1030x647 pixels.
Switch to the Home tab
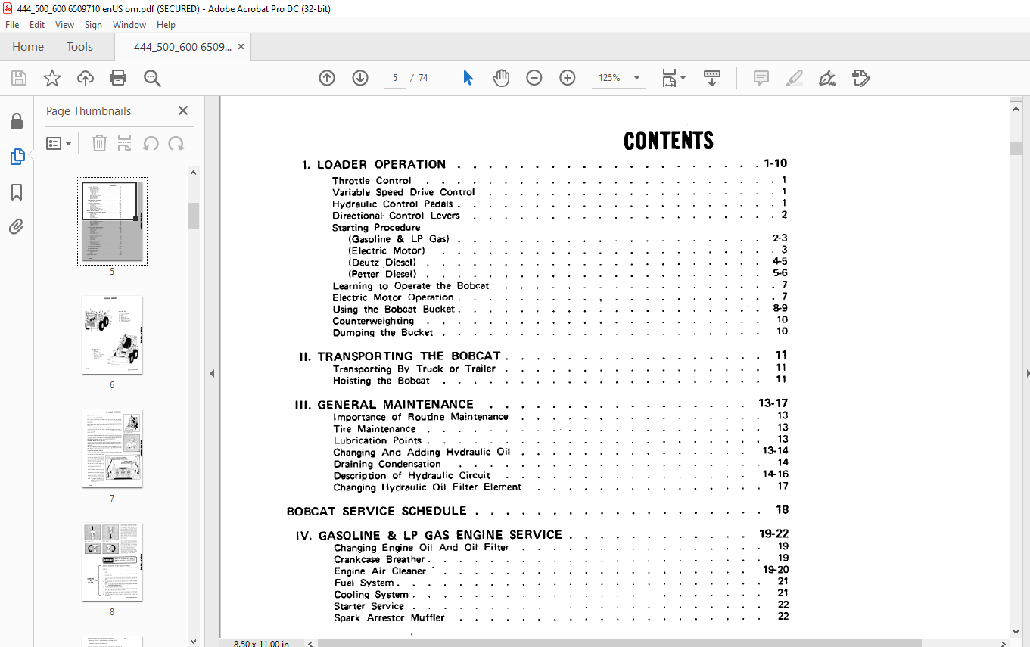28,47
